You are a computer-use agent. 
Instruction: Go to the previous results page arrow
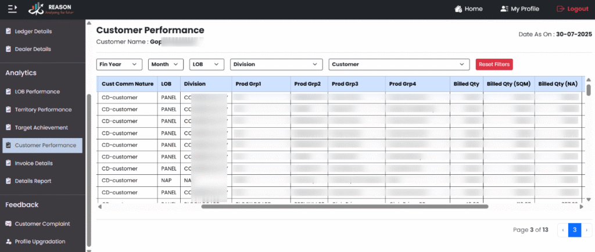(562, 230)
